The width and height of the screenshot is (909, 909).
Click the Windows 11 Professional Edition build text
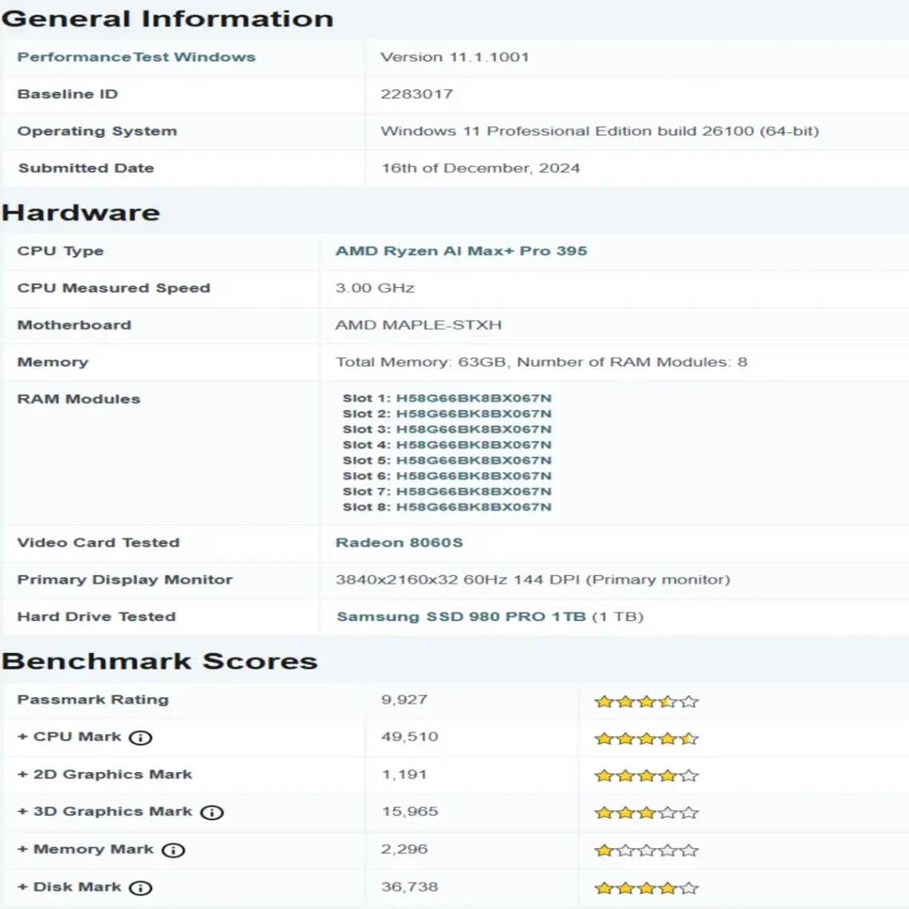(x=600, y=131)
